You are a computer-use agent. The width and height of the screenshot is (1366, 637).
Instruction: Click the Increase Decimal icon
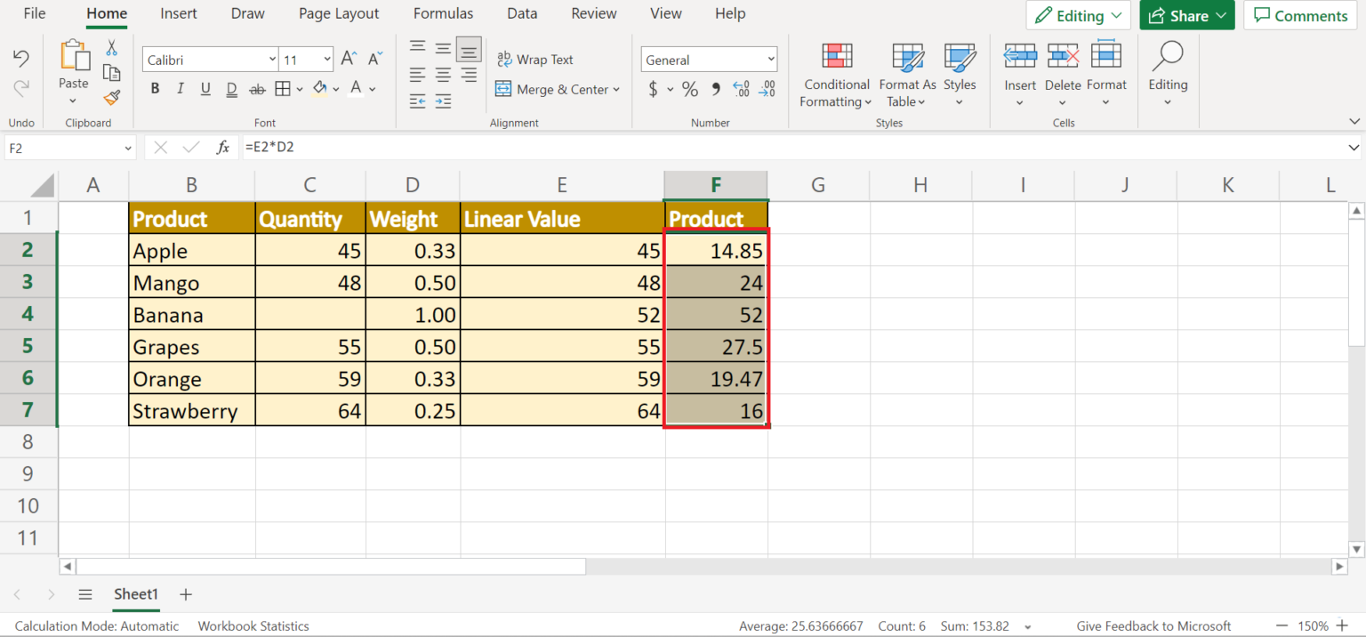740,89
